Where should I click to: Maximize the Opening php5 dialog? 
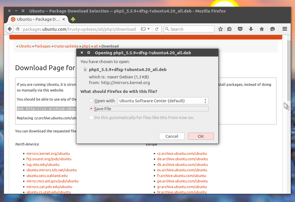click(89, 53)
